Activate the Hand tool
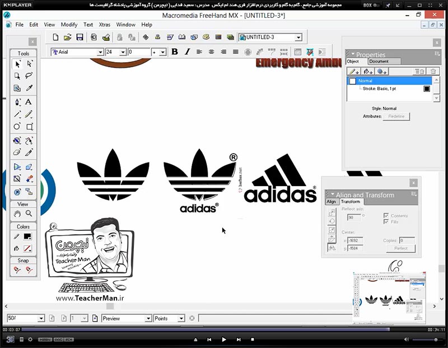Image resolution: width=448 pixels, height=348 pixels. (17, 214)
